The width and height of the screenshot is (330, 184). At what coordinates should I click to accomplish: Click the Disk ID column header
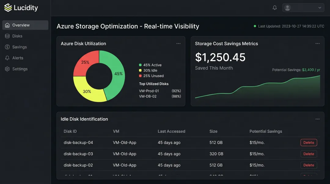coord(70,131)
